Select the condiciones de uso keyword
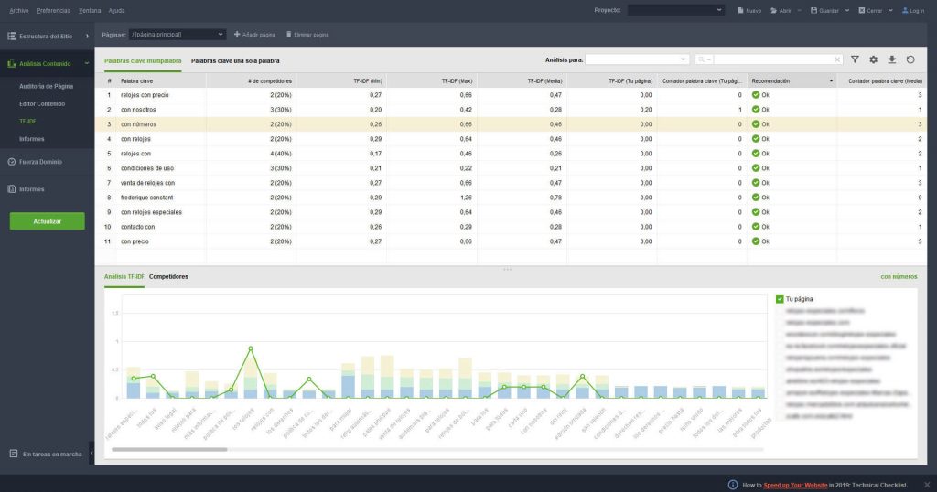 [147, 168]
